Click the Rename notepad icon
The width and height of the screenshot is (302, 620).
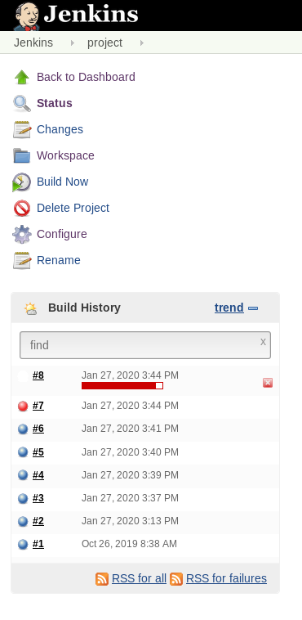point(22,260)
